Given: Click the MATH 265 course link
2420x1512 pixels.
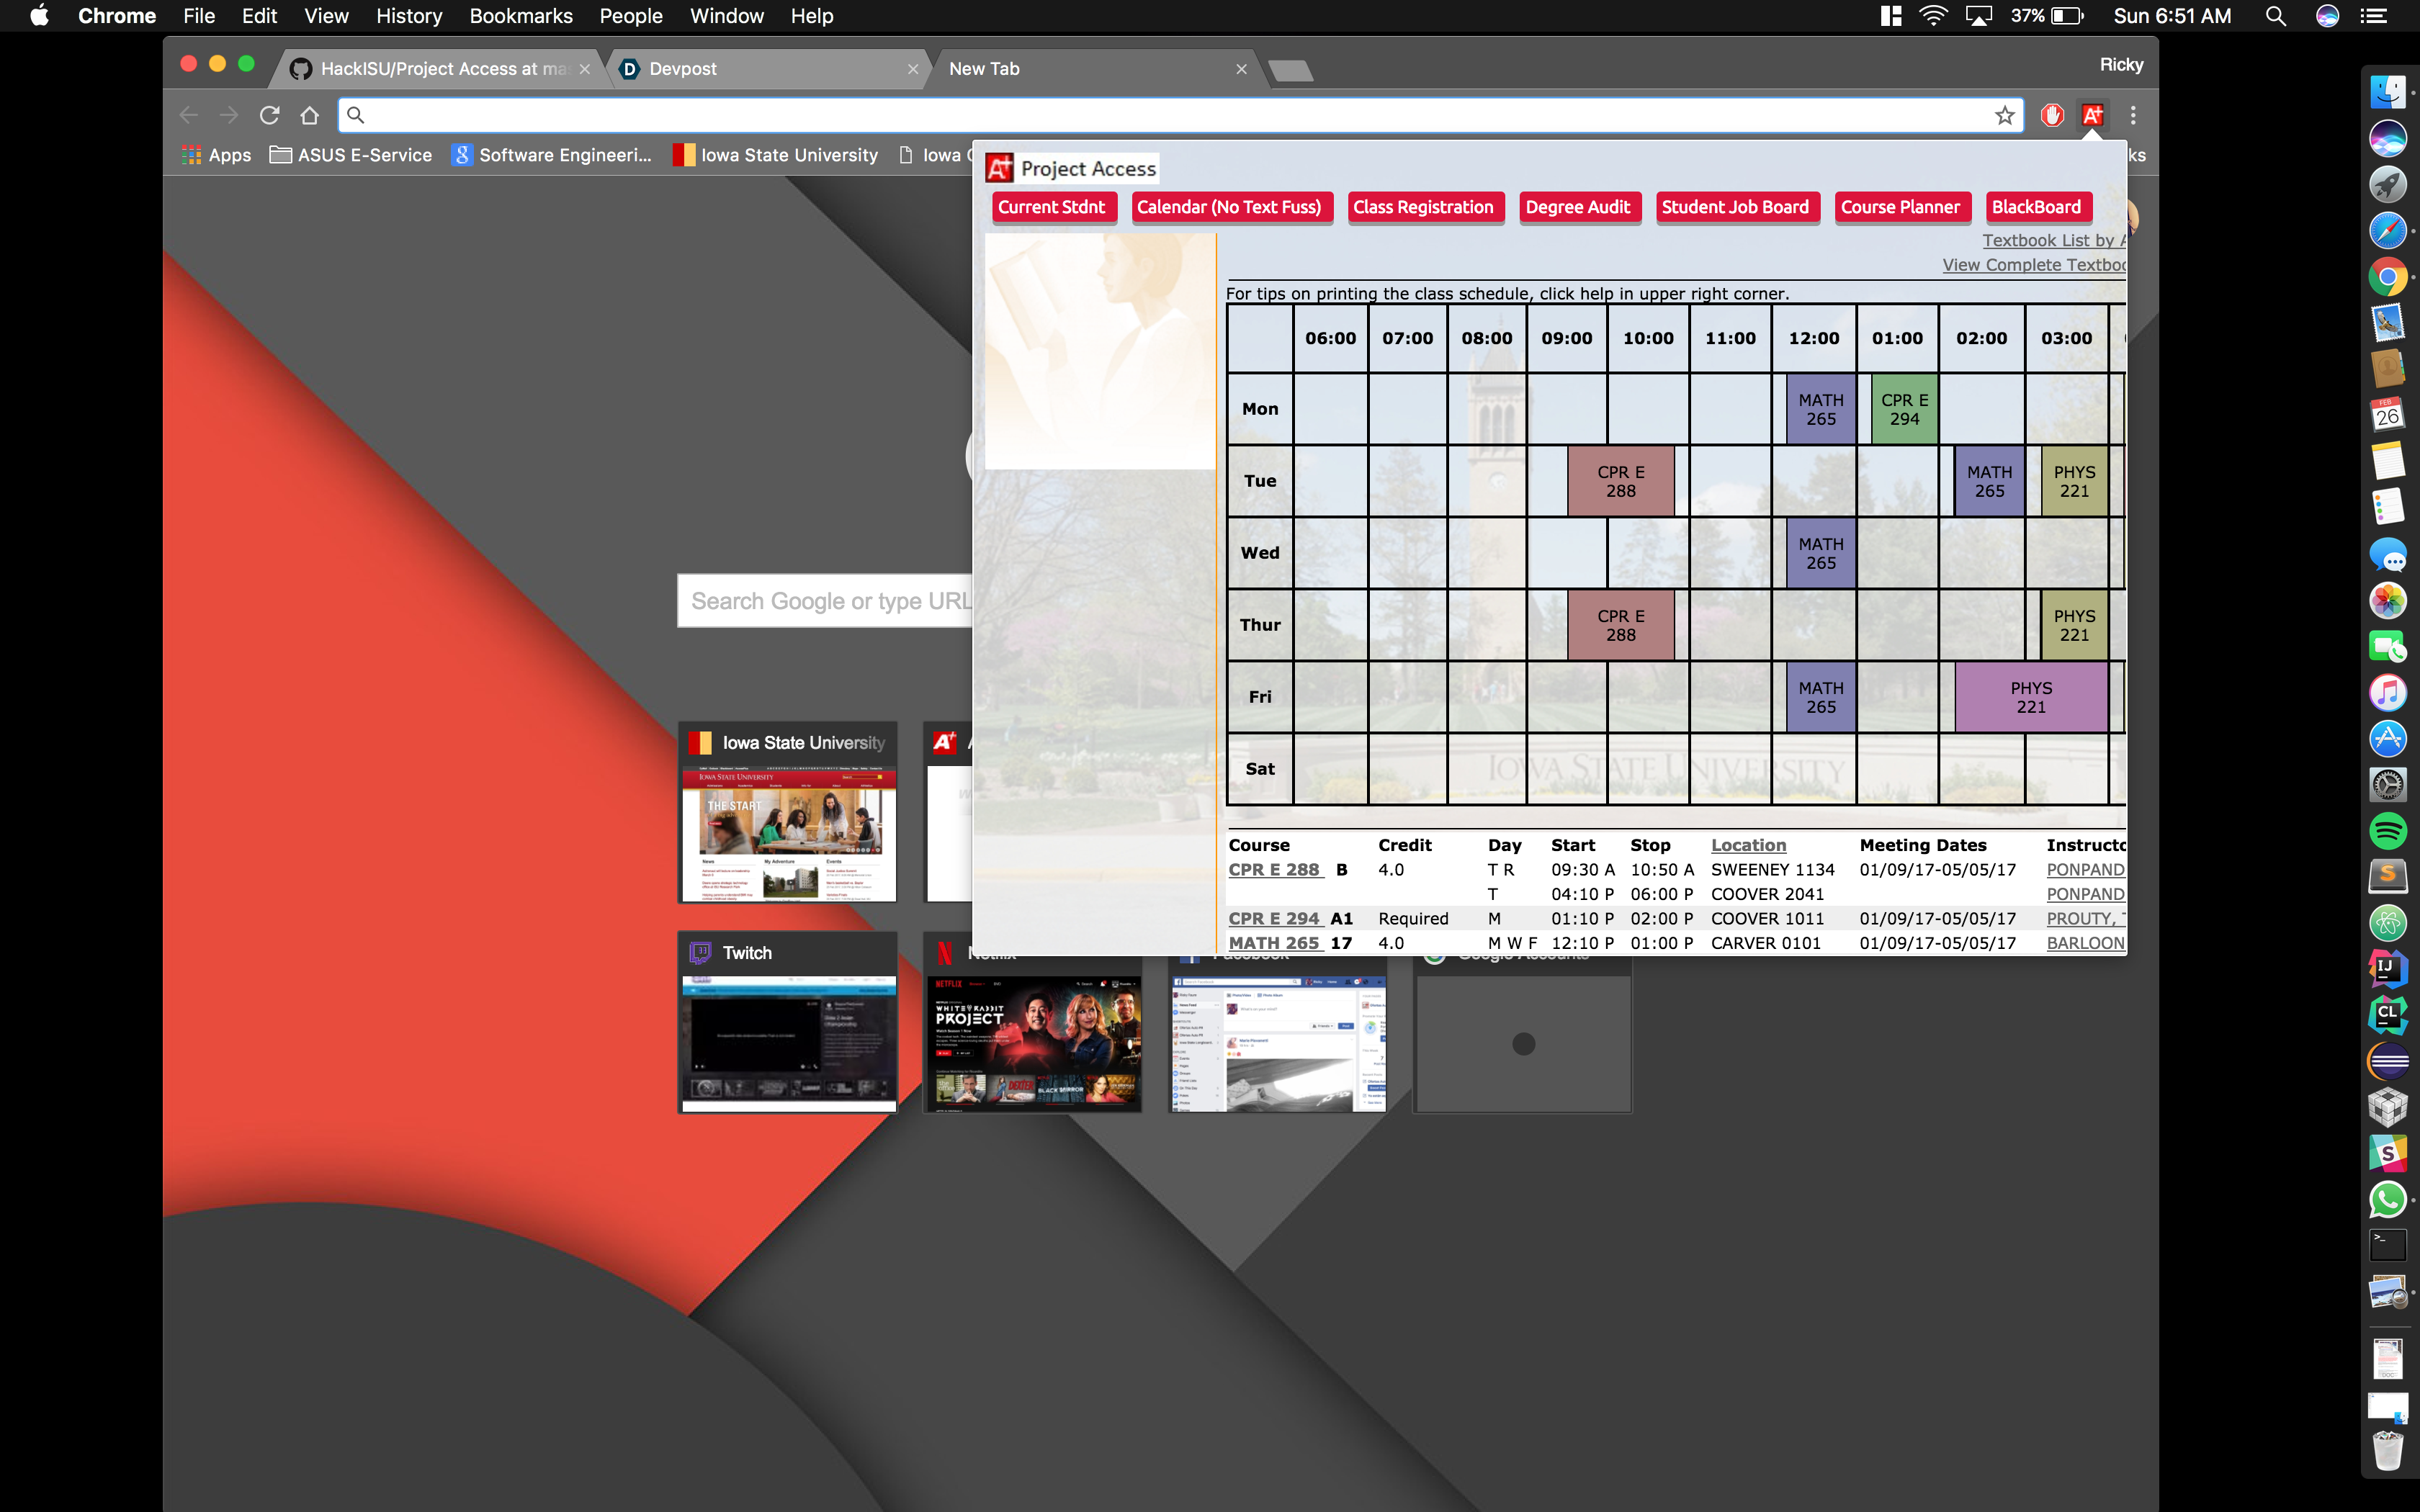Looking at the screenshot, I should (1274, 943).
